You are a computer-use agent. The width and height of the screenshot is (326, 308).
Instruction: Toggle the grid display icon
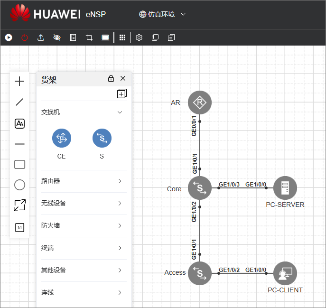click(x=122, y=37)
